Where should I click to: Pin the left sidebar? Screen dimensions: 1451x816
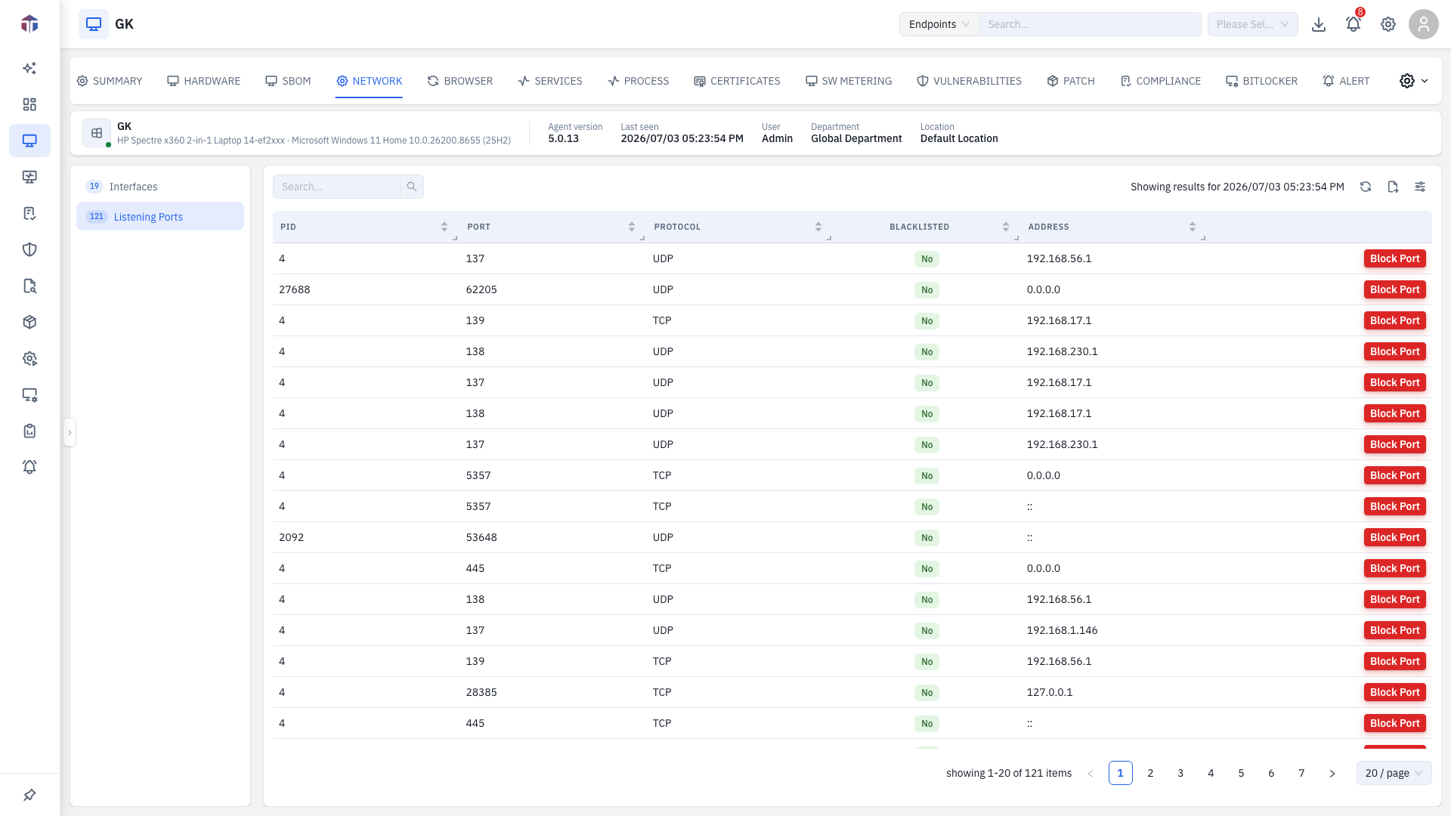(29, 795)
